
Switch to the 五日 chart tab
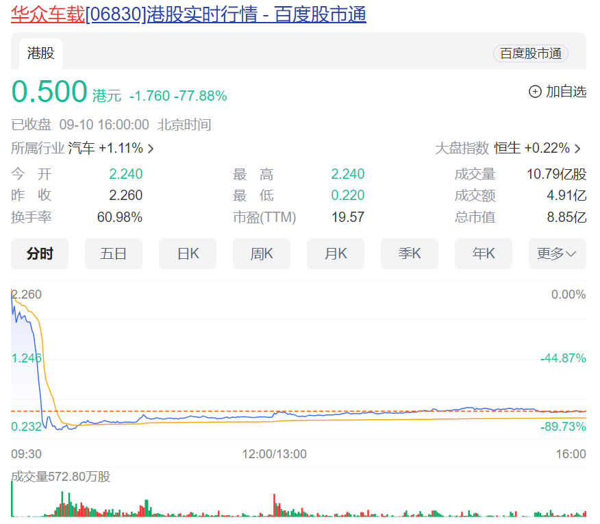(114, 253)
